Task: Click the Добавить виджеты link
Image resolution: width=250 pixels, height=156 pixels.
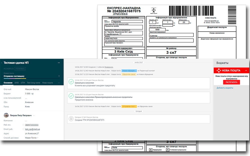Action: [x=225, y=88]
